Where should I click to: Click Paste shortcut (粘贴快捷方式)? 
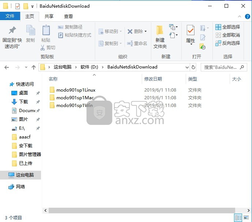click(75, 35)
